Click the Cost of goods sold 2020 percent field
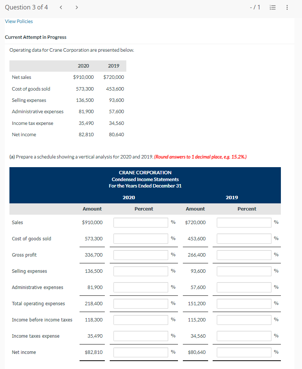The image size is (302, 369). tap(141, 238)
